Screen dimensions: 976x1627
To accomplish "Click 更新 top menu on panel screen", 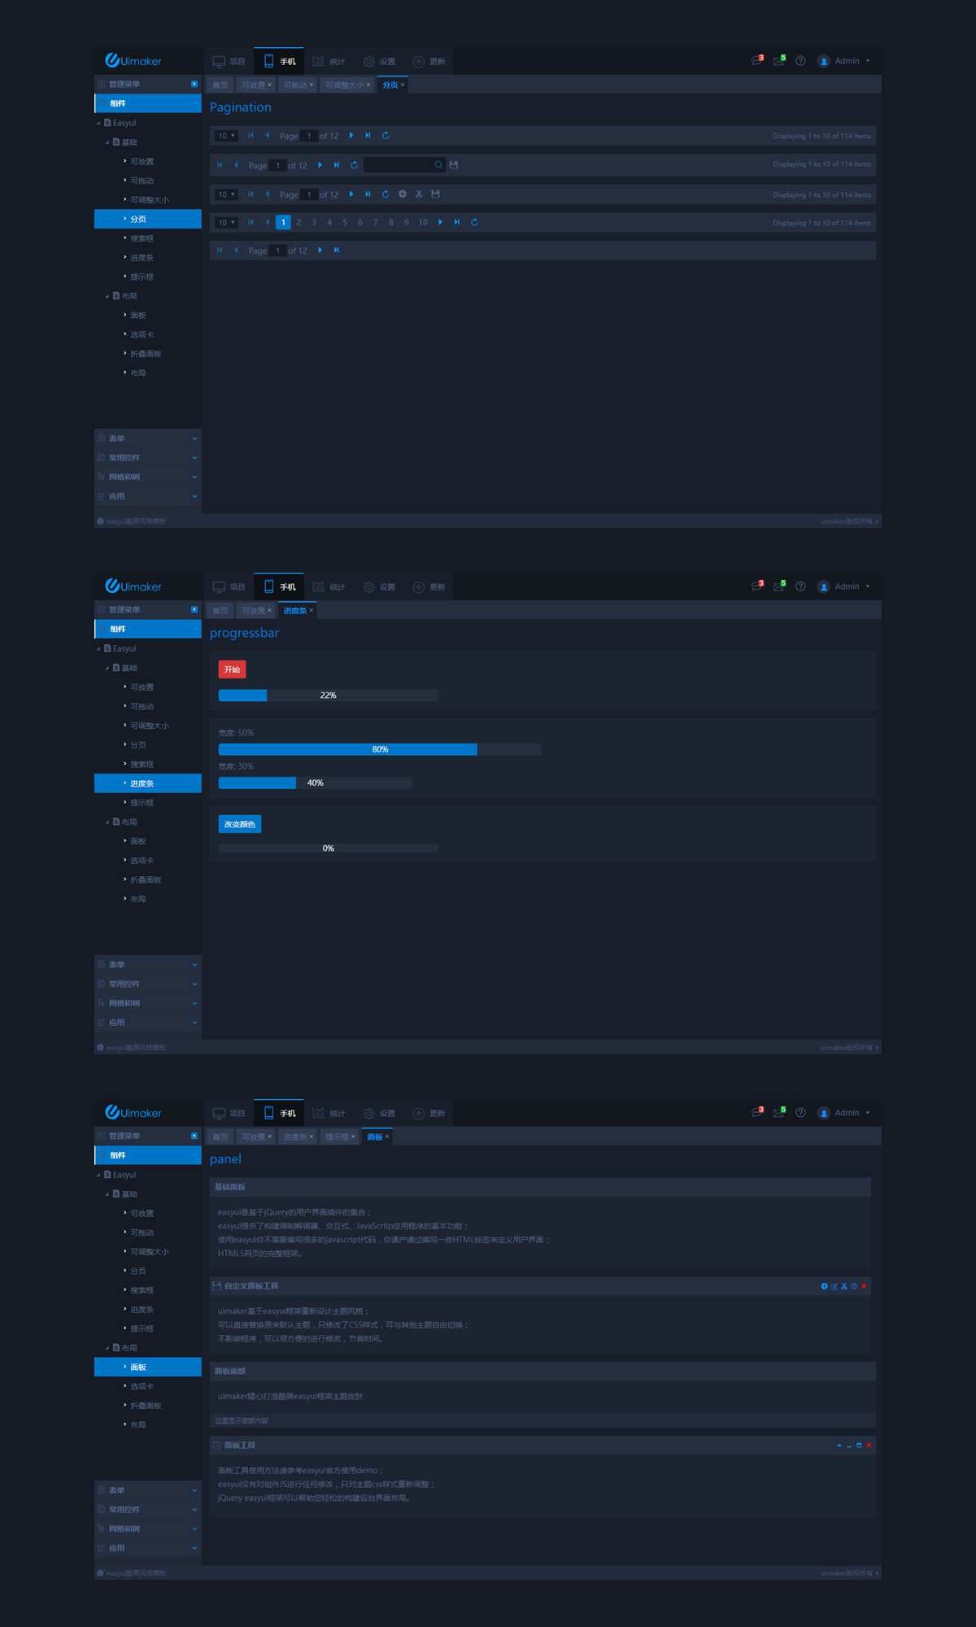I will click(x=429, y=1113).
